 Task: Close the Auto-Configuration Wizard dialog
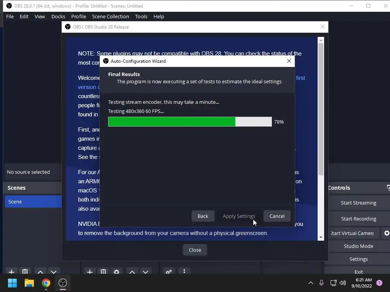click(289, 61)
